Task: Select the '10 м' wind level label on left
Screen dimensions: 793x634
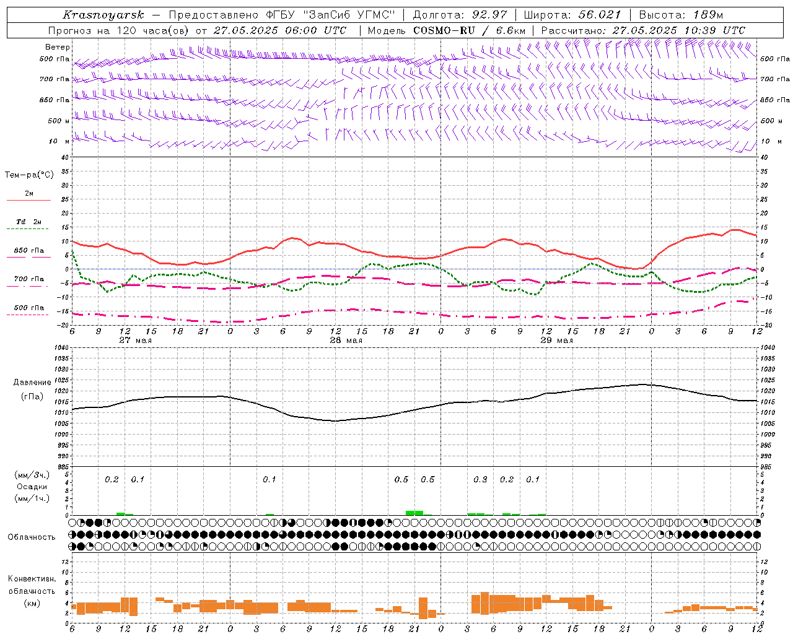Action: (59, 141)
